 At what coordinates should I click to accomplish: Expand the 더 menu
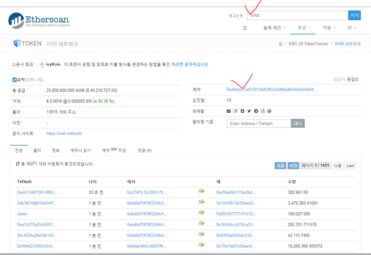pos(352,28)
